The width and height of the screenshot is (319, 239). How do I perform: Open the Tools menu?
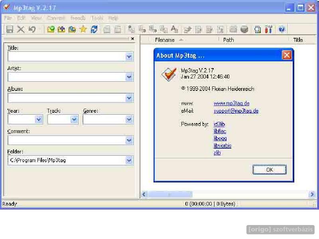click(x=97, y=18)
